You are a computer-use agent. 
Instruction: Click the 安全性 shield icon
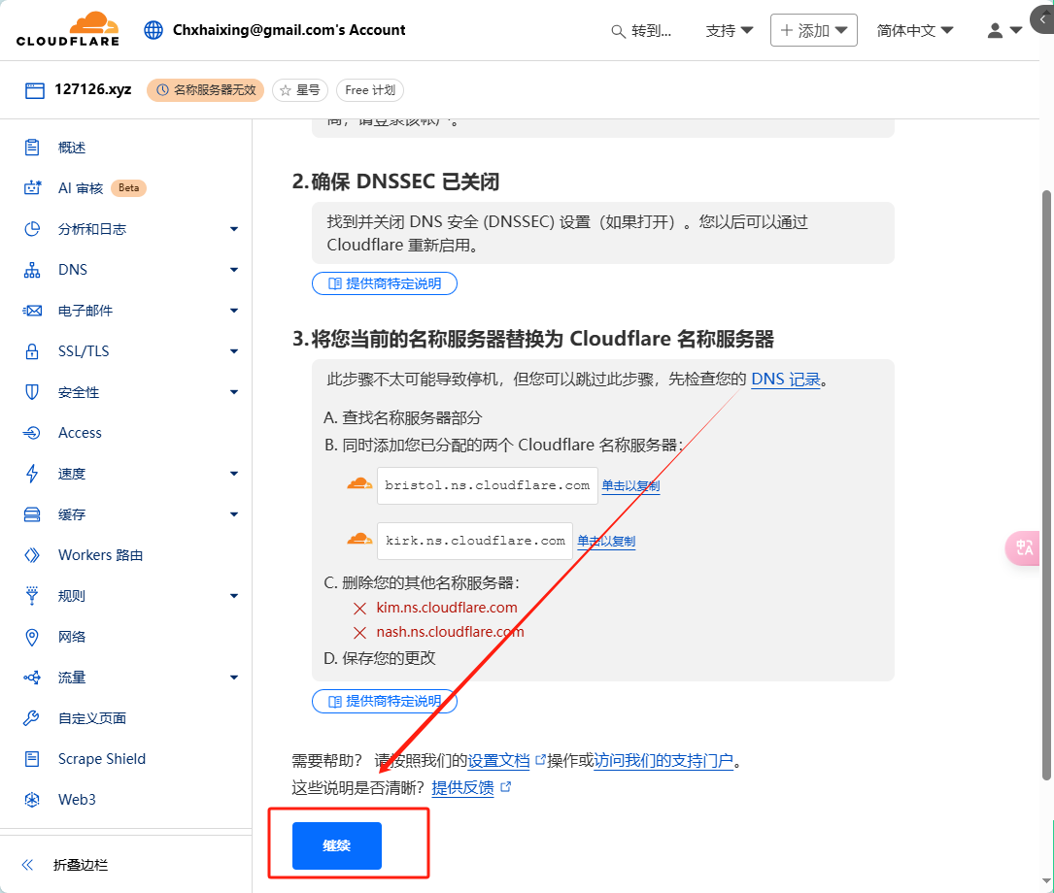(32, 392)
